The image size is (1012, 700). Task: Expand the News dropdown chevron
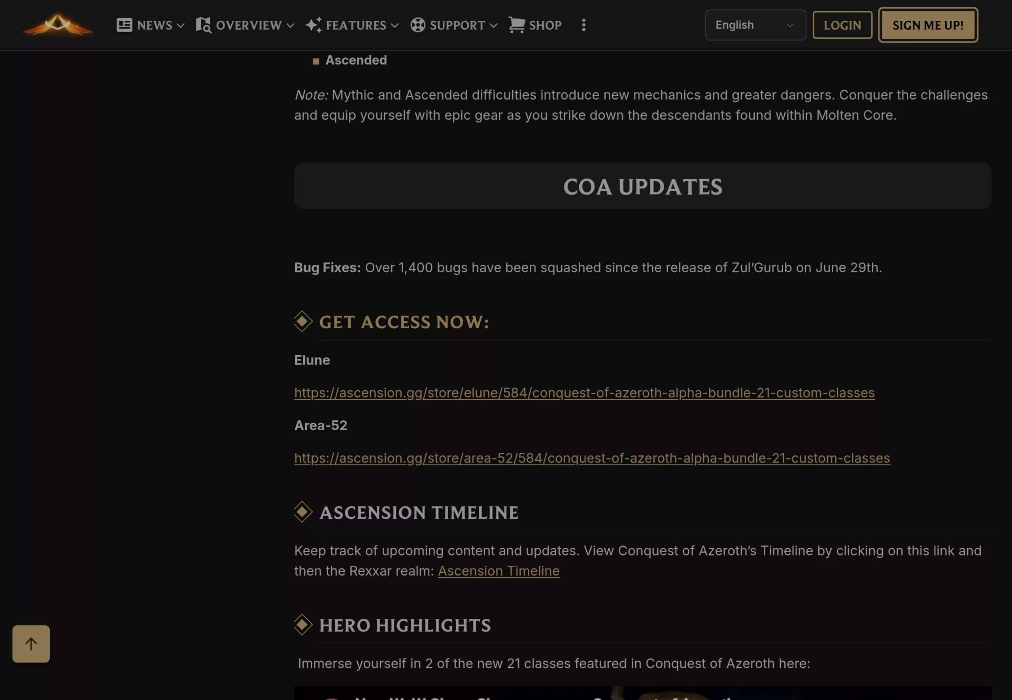click(180, 25)
